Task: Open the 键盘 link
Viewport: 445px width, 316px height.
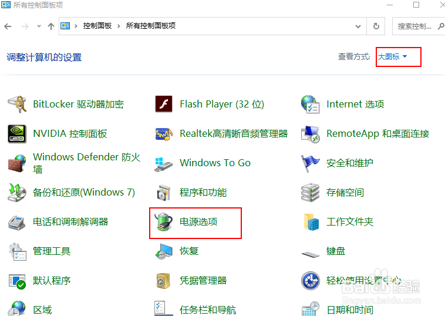Action: tap(336, 251)
